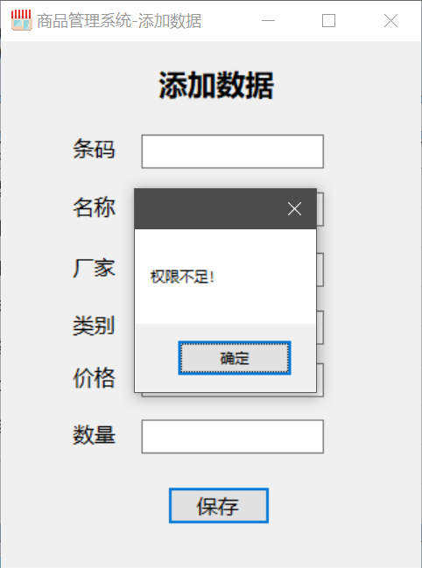
Task: Confirm the dialog with 确定 button
Action: (x=235, y=358)
